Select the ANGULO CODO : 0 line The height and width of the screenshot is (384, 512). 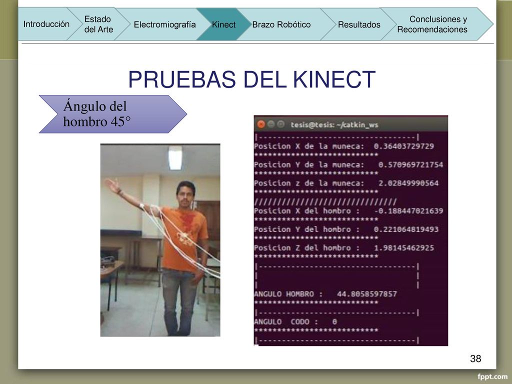[295, 321]
